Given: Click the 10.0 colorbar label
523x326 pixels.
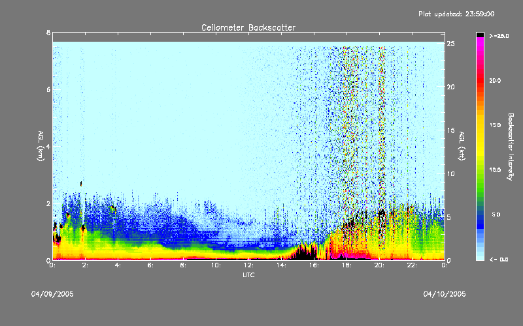Looking at the screenshot, I should pyautogui.click(x=495, y=170).
